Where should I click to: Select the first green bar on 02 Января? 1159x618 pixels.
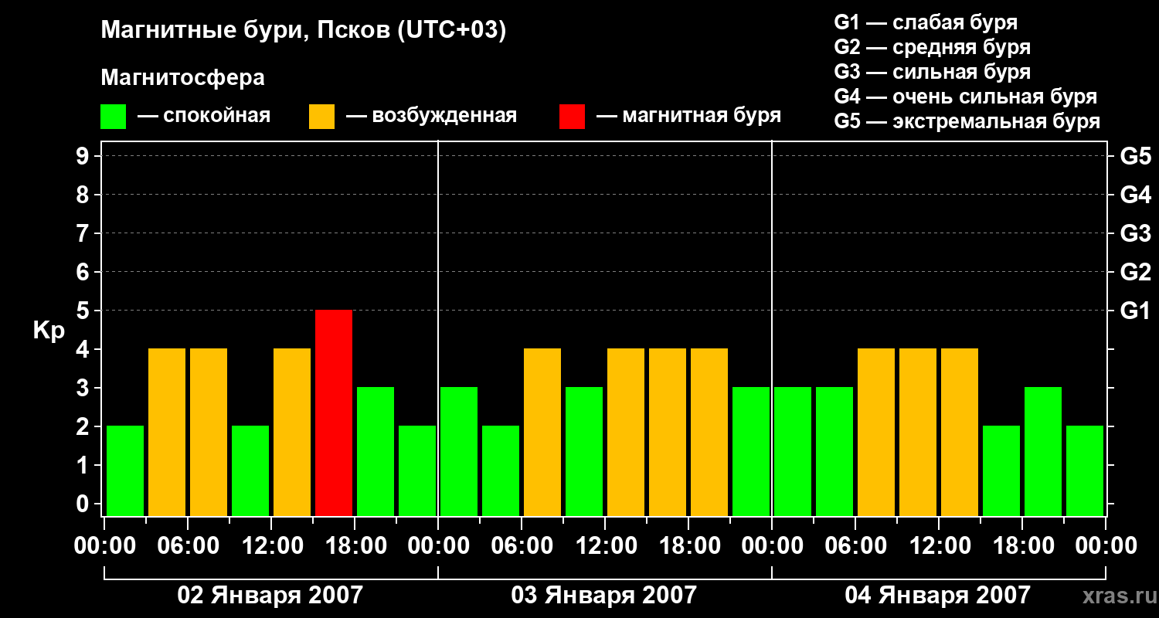click(125, 470)
